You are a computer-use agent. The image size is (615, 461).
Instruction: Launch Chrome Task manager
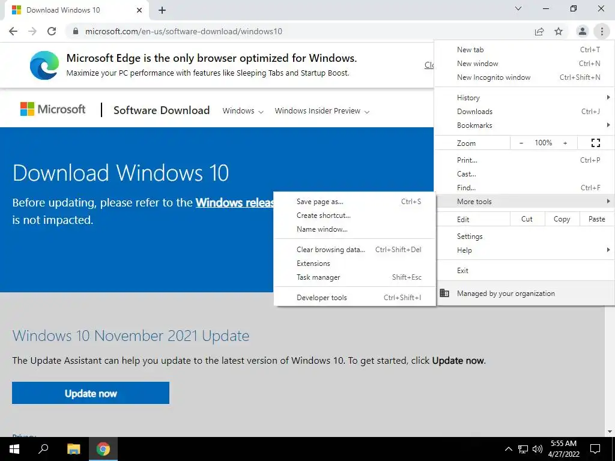click(x=354, y=277)
